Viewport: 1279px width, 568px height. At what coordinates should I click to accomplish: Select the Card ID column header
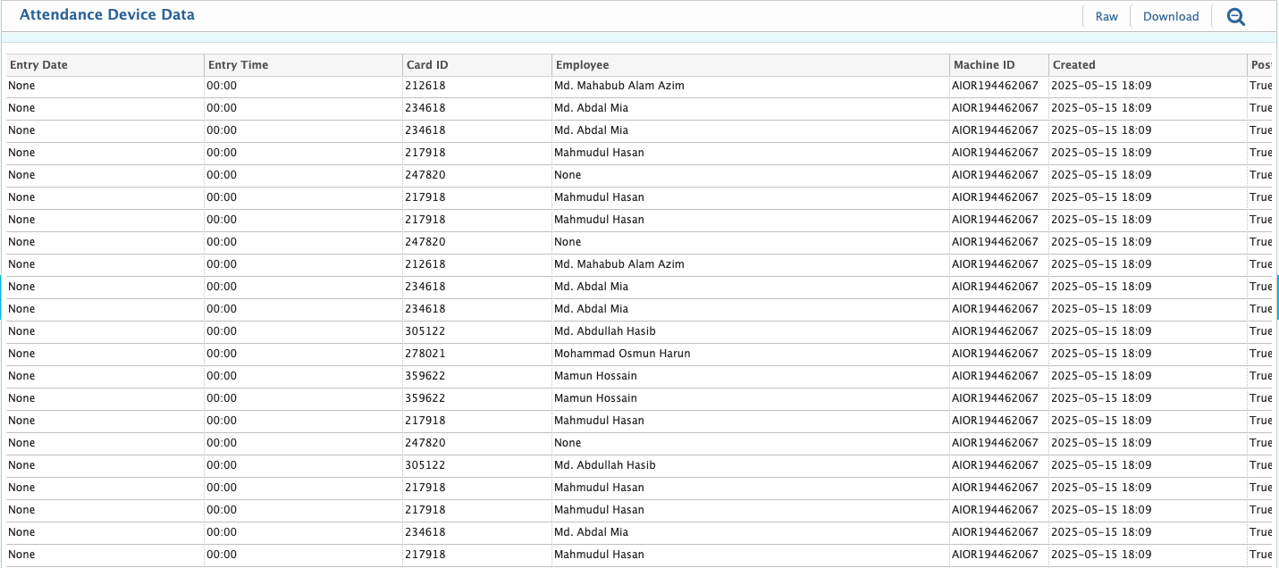pyautogui.click(x=427, y=65)
